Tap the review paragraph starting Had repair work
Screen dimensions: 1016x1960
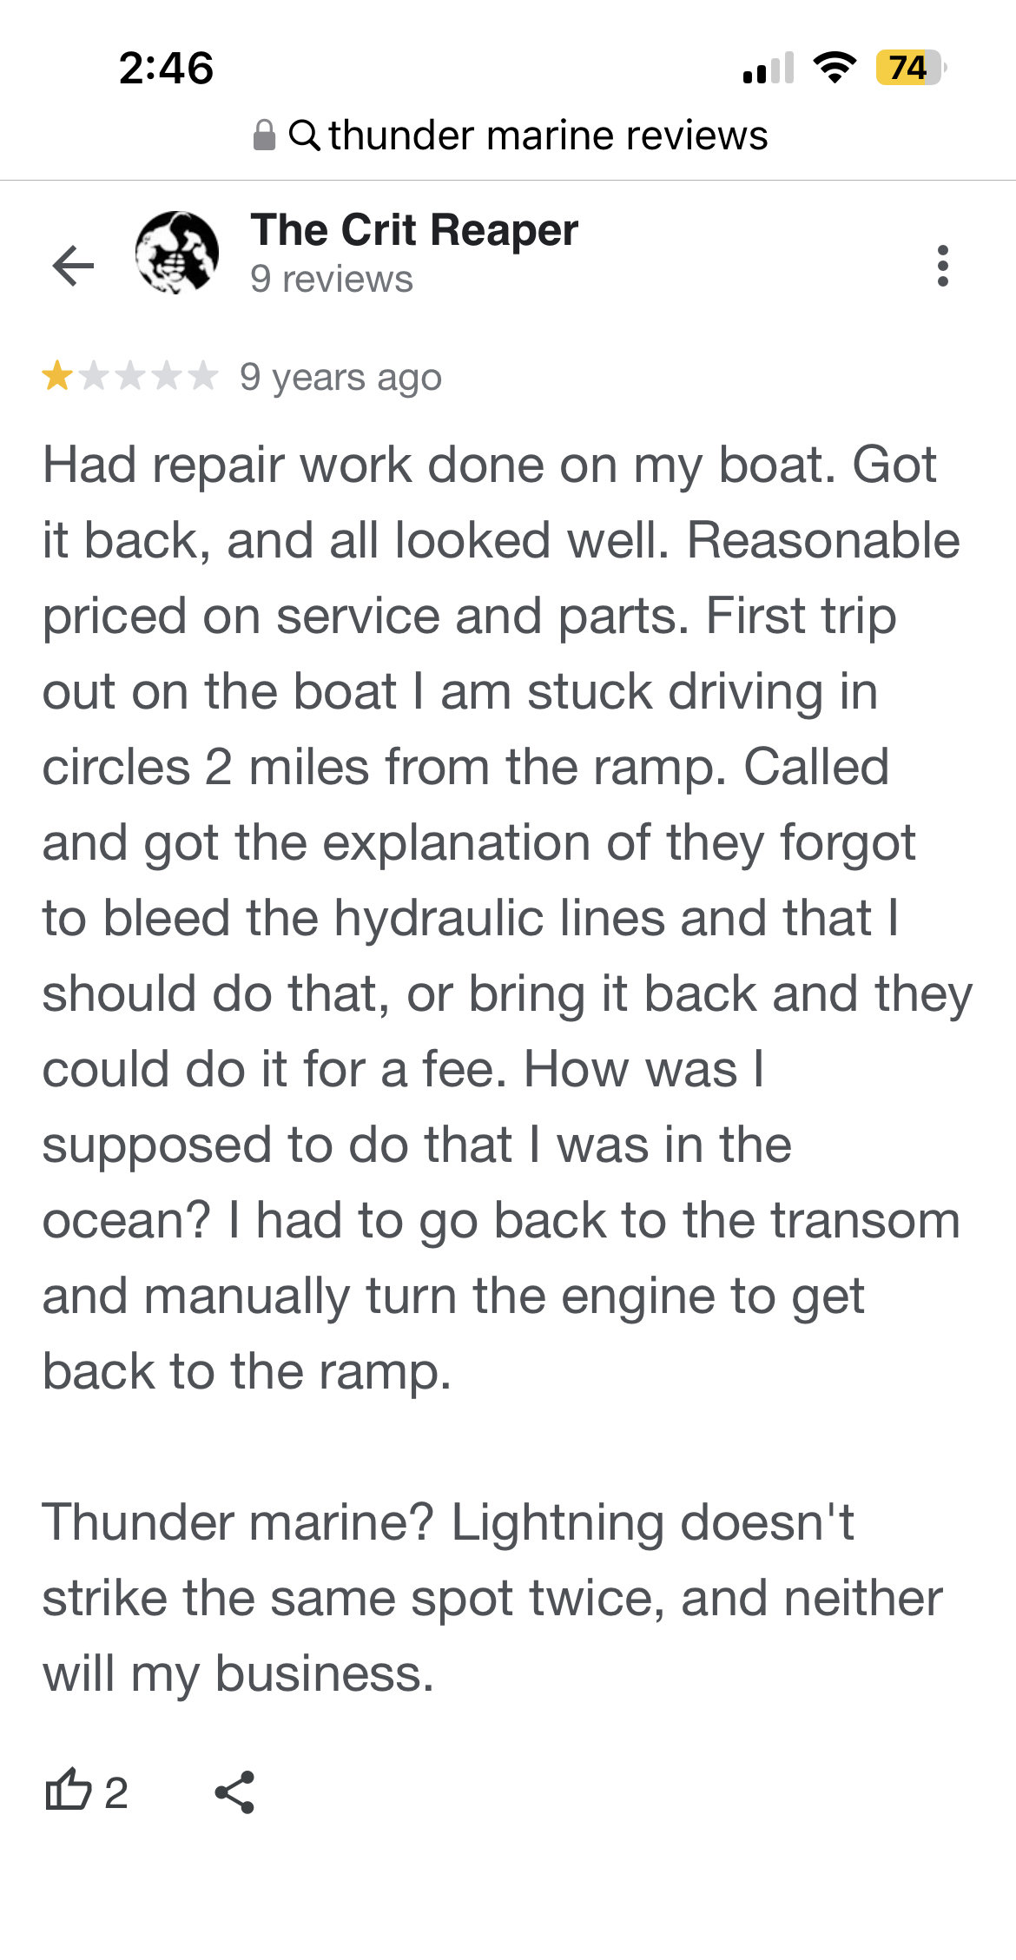pos(507,918)
